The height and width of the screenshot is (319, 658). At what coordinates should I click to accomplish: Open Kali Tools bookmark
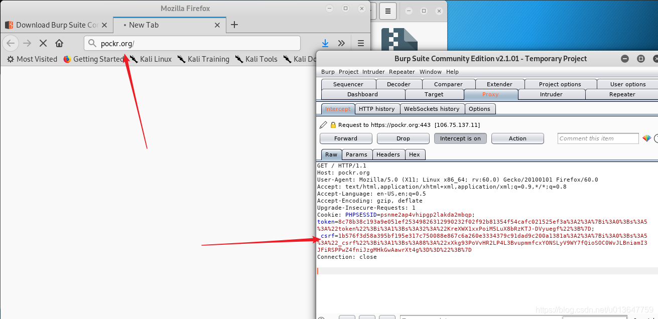pyautogui.click(x=256, y=59)
